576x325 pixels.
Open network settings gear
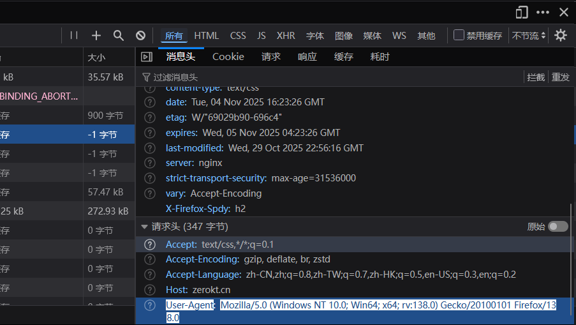pyautogui.click(x=561, y=36)
